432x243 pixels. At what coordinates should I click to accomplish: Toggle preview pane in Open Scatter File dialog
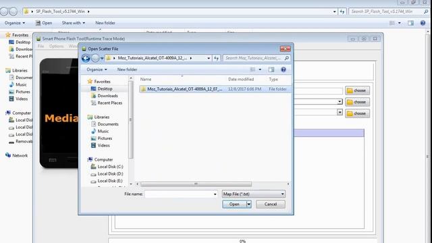point(271,70)
